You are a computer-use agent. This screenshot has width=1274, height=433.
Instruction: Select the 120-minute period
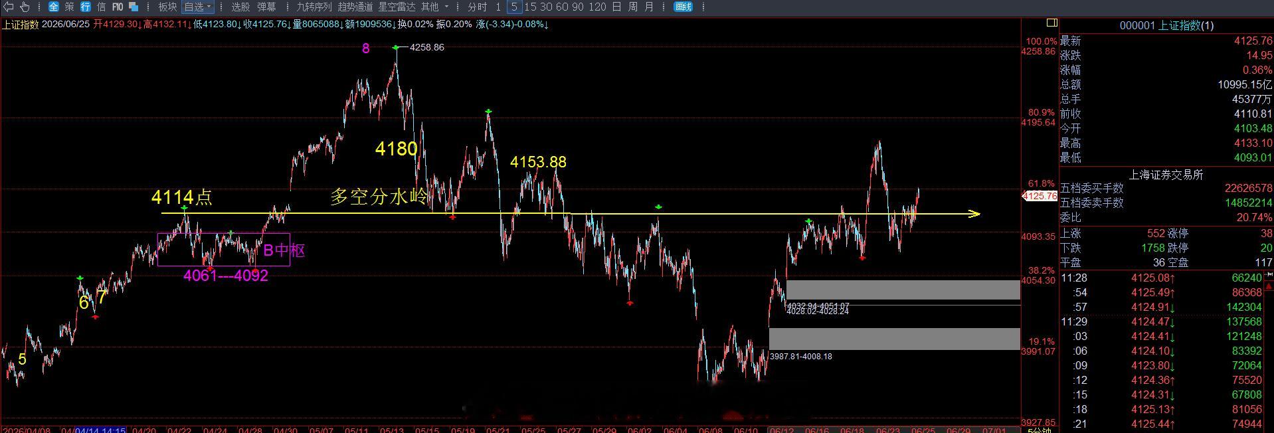click(x=597, y=7)
